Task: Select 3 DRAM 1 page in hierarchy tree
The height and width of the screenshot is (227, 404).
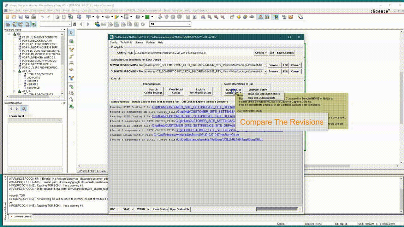Action: click(33, 81)
